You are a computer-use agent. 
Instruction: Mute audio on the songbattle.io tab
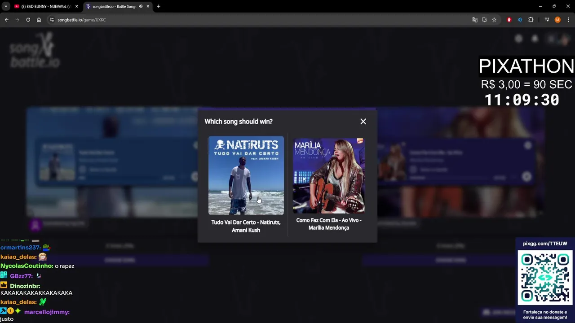(141, 6)
